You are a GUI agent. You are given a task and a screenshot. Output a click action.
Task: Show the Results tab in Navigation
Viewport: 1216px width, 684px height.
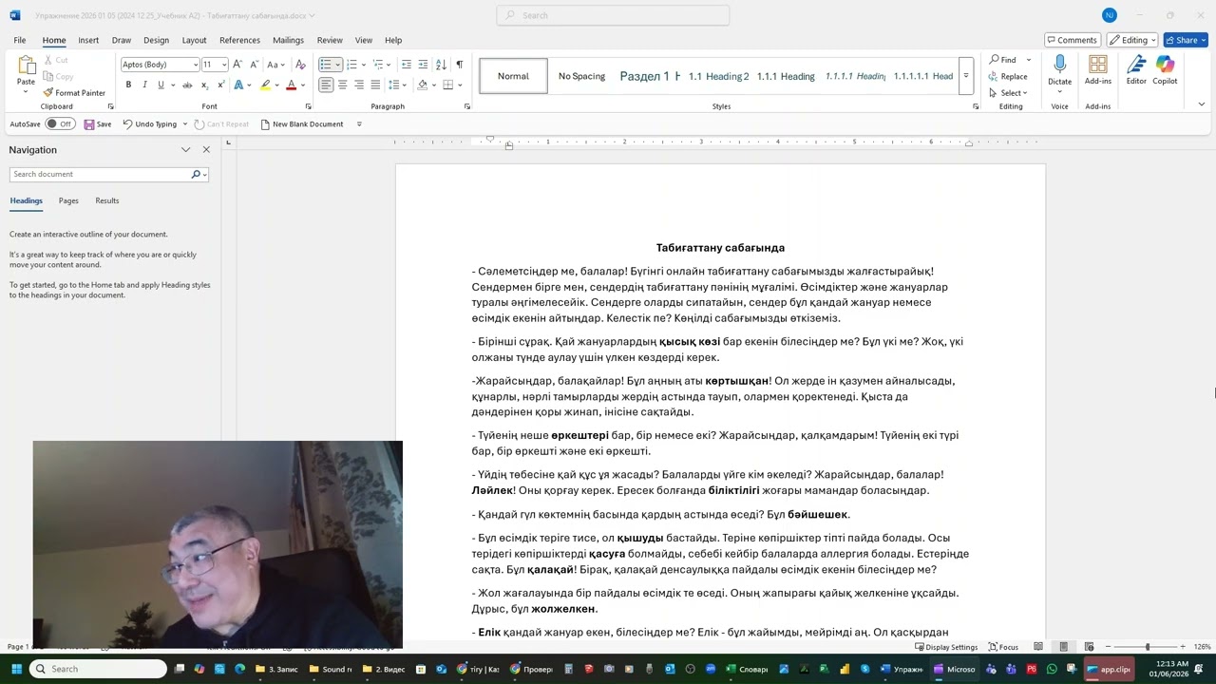pyautogui.click(x=107, y=200)
